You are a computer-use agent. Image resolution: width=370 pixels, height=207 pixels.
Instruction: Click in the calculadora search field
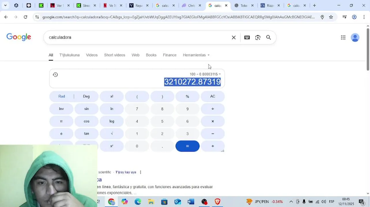point(138,37)
